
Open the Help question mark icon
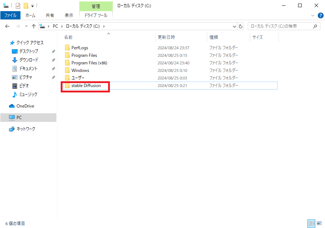(x=320, y=15)
